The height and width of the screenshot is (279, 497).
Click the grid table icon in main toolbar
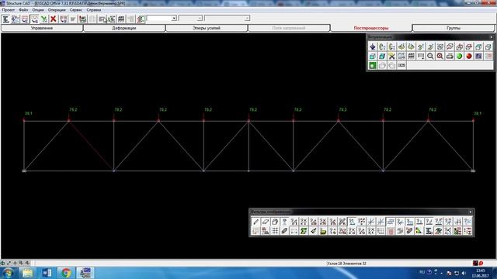121,19
